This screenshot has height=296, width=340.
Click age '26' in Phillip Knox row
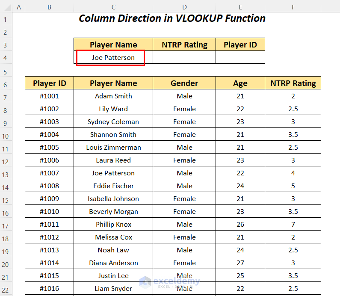[x=240, y=224]
